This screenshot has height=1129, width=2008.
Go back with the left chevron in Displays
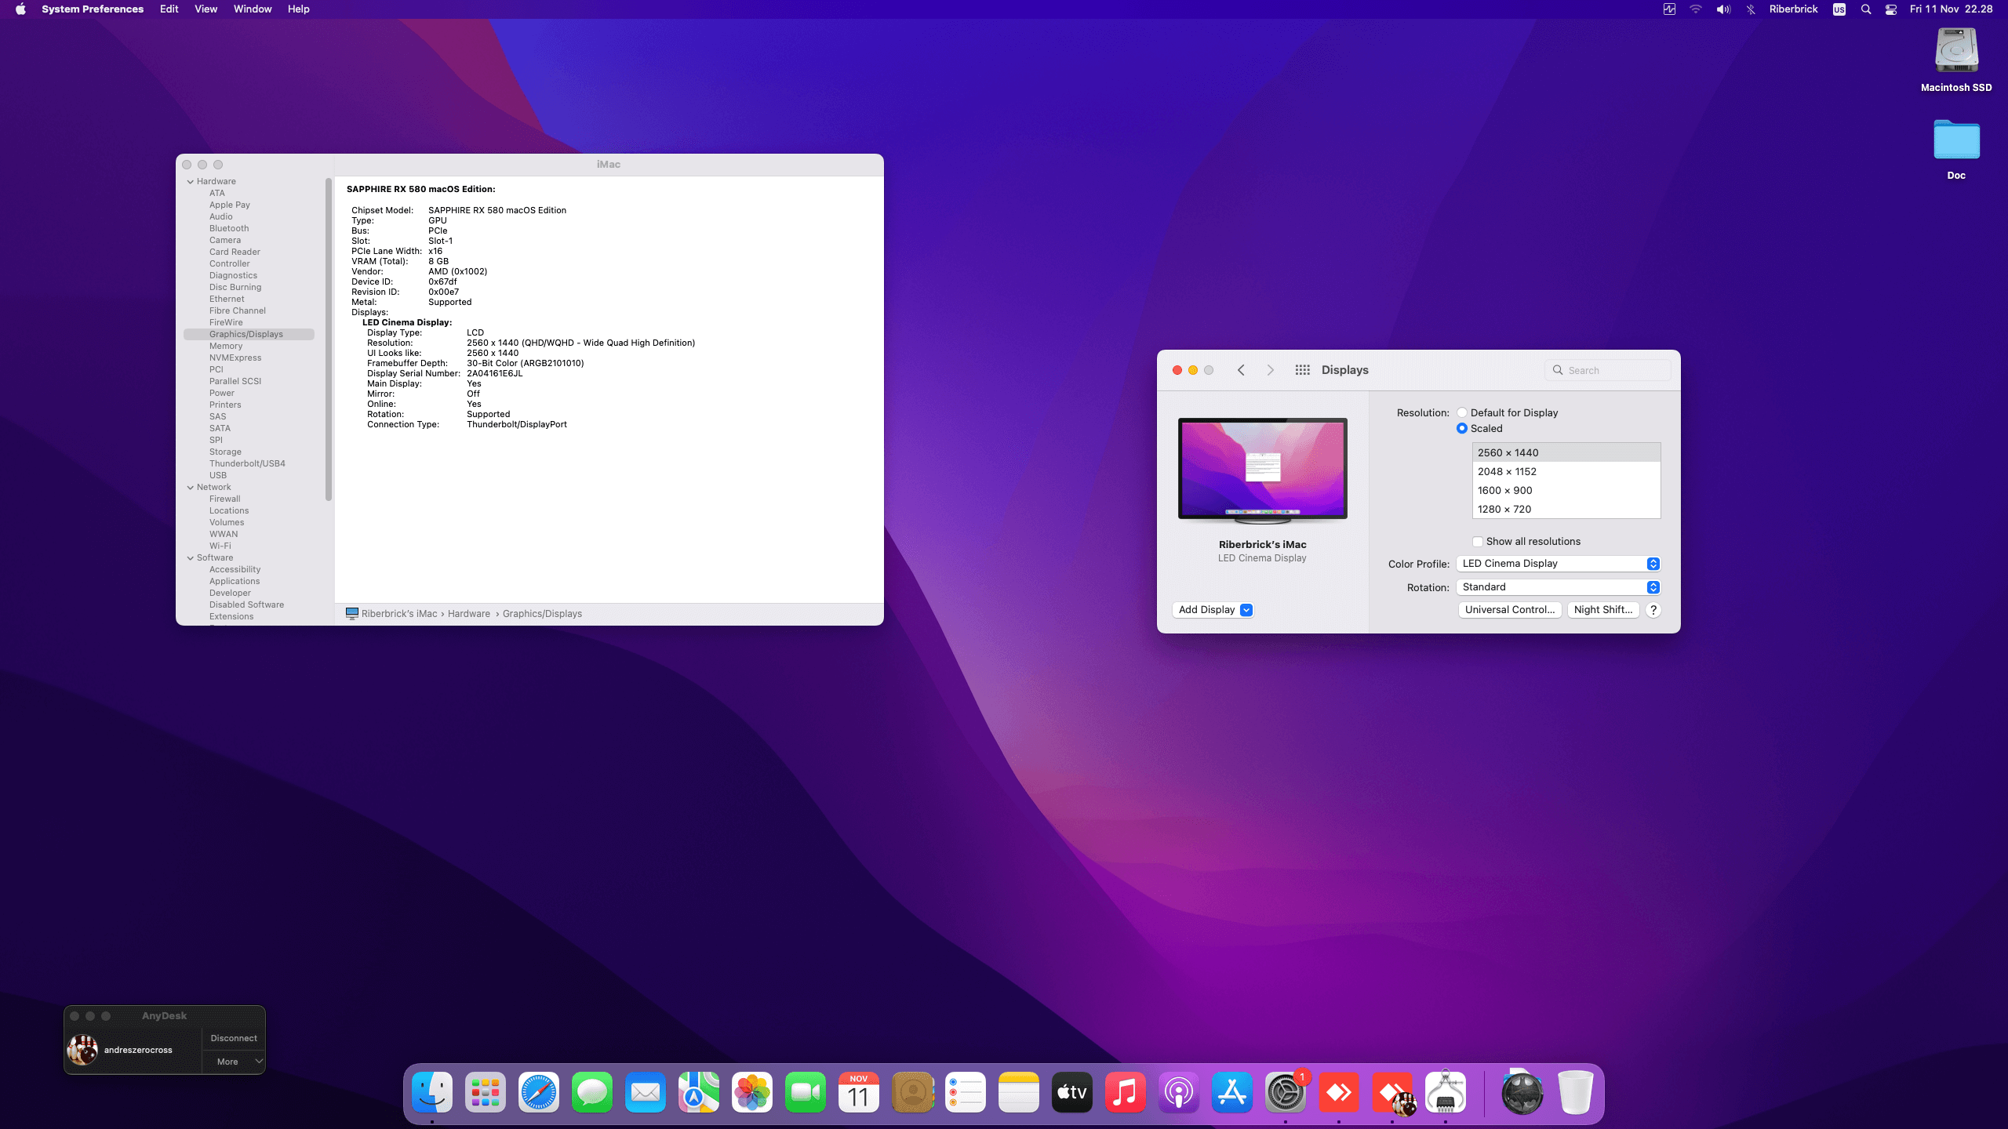[x=1241, y=370]
